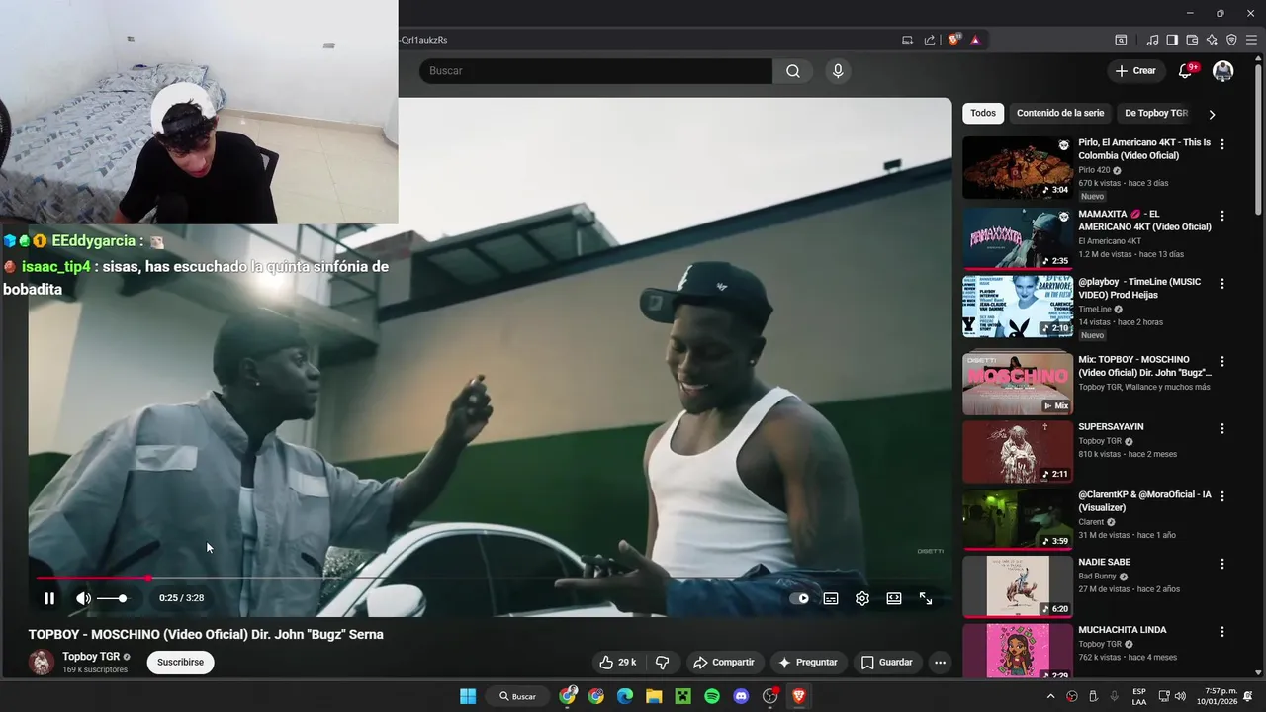Toggle the autoplay switch in the player
This screenshot has height=712, width=1266.
pos(799,598)
